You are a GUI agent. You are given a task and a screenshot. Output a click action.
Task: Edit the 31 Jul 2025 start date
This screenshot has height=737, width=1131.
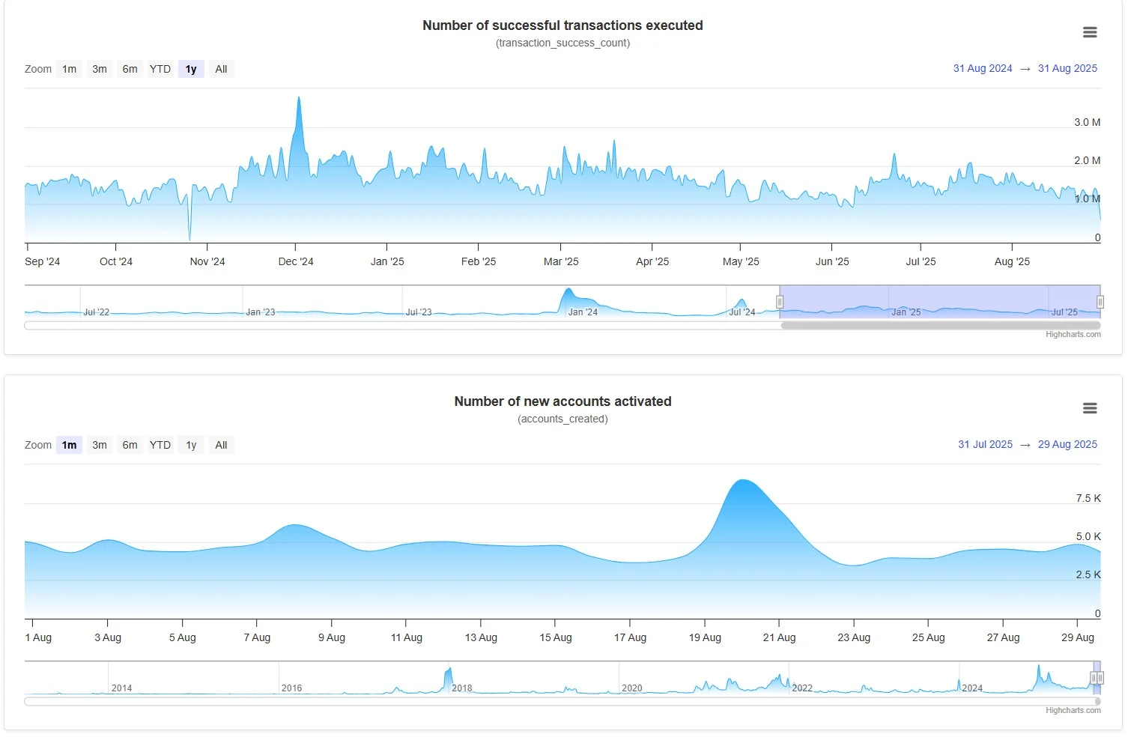[985, 444]
